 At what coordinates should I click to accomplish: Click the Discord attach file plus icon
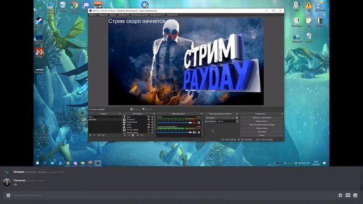[x=8, y=195]
